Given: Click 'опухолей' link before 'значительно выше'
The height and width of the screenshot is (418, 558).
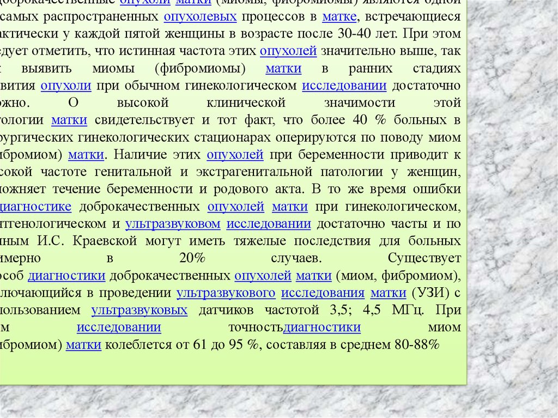Looking at the screenshot, I should click(288, 52).
